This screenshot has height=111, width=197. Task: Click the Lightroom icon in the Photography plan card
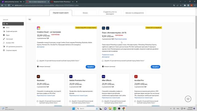point(107,28)
